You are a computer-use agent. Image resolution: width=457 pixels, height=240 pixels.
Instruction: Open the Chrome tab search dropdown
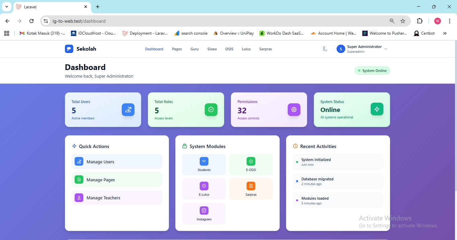(6, 7)
